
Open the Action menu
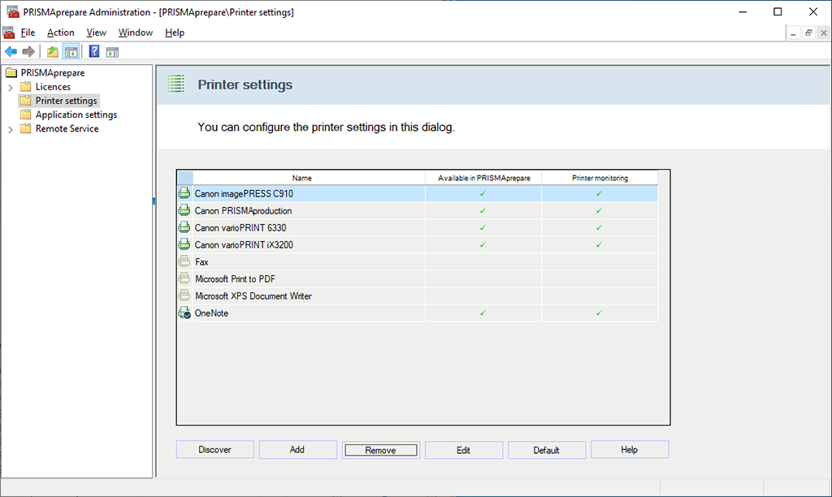60,32
